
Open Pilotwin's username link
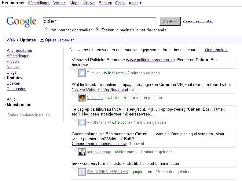(x=94, y=73)
